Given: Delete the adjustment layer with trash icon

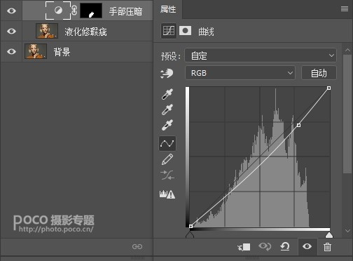Looking at the screenshot, I should (x=327, y=247).
